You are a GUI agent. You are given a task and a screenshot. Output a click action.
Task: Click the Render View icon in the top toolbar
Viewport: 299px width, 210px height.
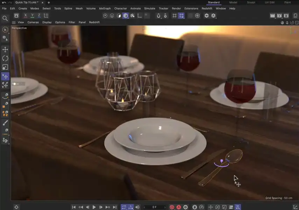272,15
